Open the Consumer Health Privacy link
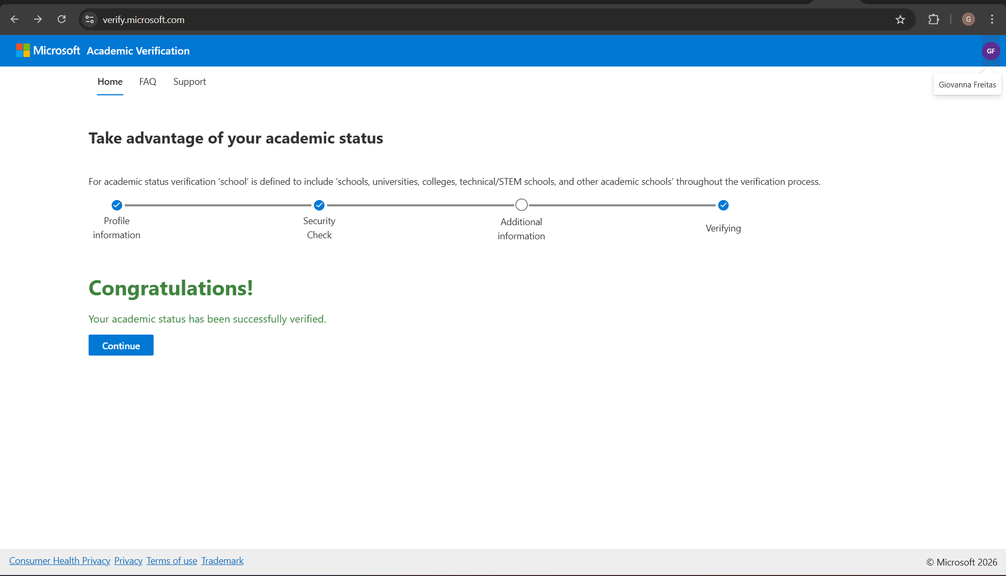This screenshot has width=1006, height=576. tap(60, 561)
